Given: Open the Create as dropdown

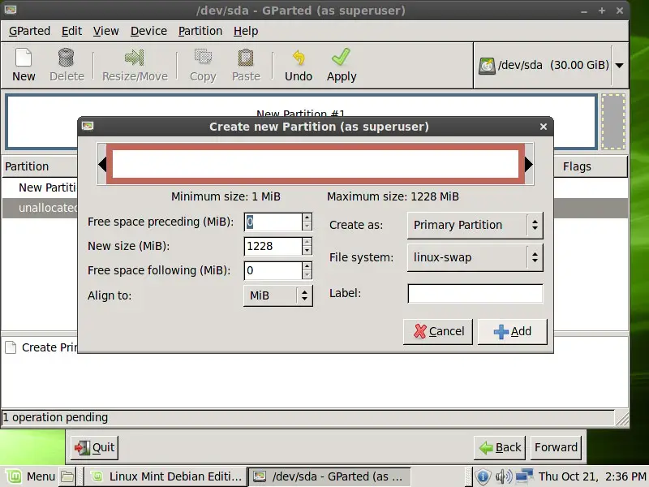Looking at the screenshot, I should point(475,226).
